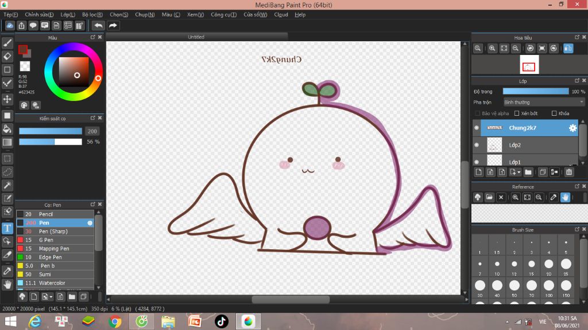Adjust the brush opacity 56% slider
This screenshot has width=588, height=330.
point(51,142)
